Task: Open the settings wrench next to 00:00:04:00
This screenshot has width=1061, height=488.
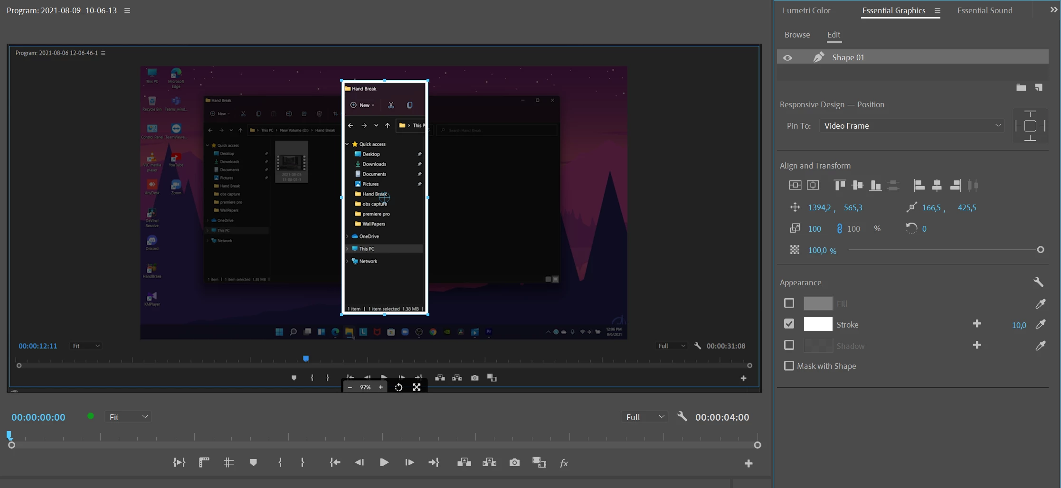Action: 682,417
